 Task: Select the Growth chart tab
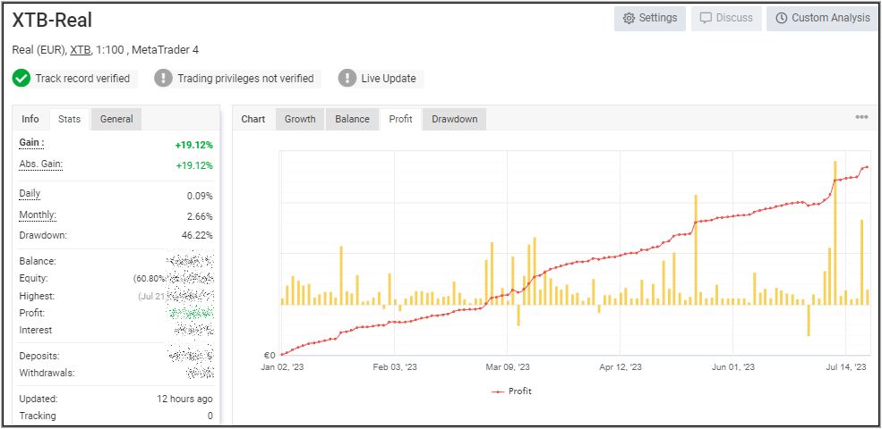(300, 119)
